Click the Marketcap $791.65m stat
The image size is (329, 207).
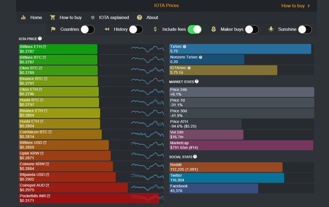pyautogui.click(x=241, y=145)
